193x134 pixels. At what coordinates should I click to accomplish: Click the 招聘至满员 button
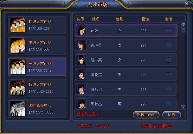(x=146, y=114)
